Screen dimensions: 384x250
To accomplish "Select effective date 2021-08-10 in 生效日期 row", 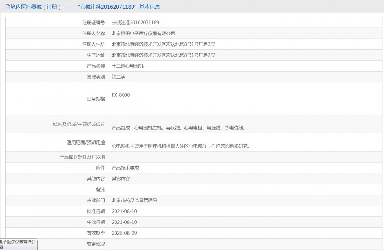I will click(x=124, y=222).
